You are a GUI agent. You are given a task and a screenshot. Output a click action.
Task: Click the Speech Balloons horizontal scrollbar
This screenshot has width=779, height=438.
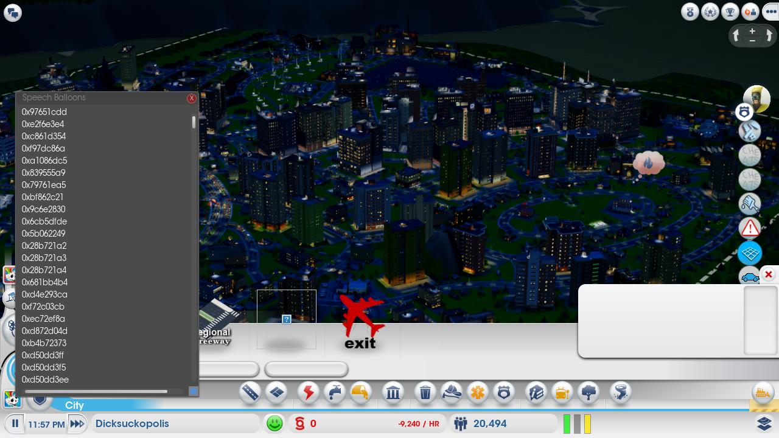[x=96, y=391]
